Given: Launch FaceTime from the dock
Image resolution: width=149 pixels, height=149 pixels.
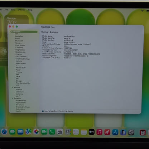Looking at the screenshot, I should 44,132.
